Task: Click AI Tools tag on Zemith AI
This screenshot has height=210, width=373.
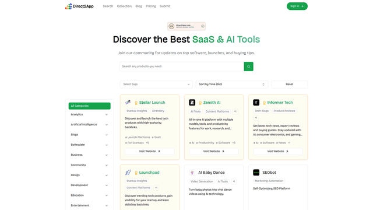Action: pos(196,111)
